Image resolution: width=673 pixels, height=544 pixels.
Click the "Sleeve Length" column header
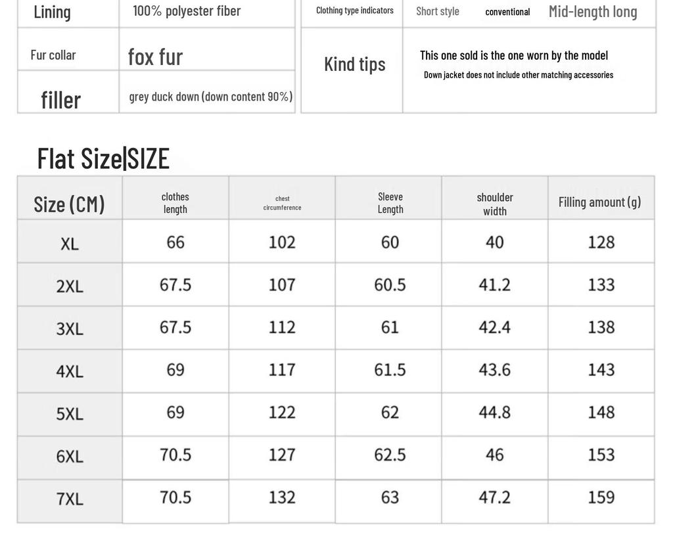point(390,203)
